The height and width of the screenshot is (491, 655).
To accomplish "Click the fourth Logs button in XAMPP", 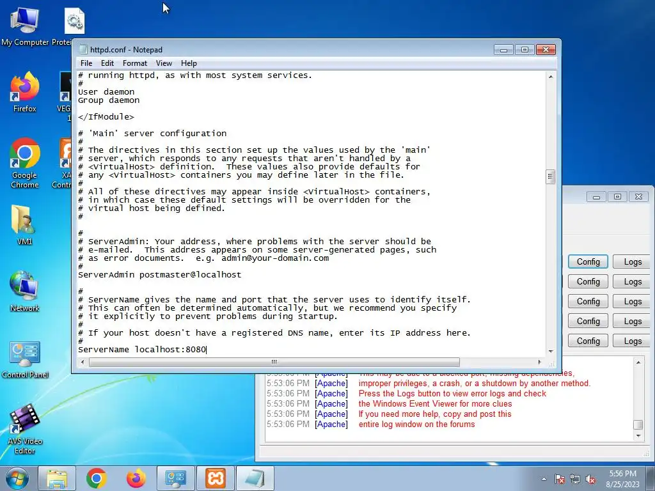I will click(633, 321).
